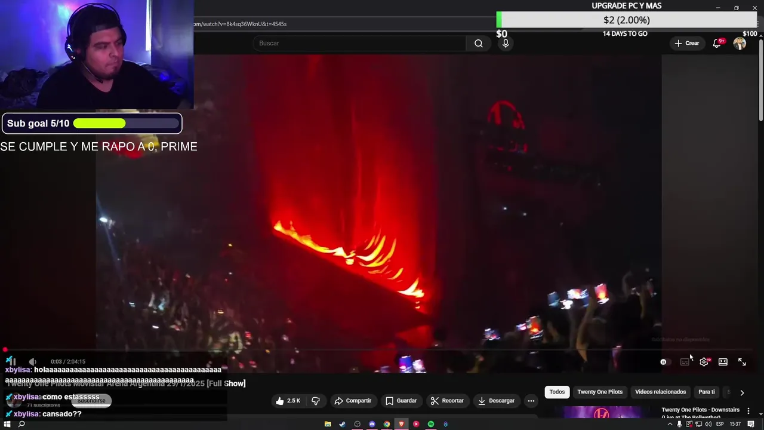This screenshot has height=430, width=764.
Task: Show hidden system tray icons chevron
Action: (670, 424)
